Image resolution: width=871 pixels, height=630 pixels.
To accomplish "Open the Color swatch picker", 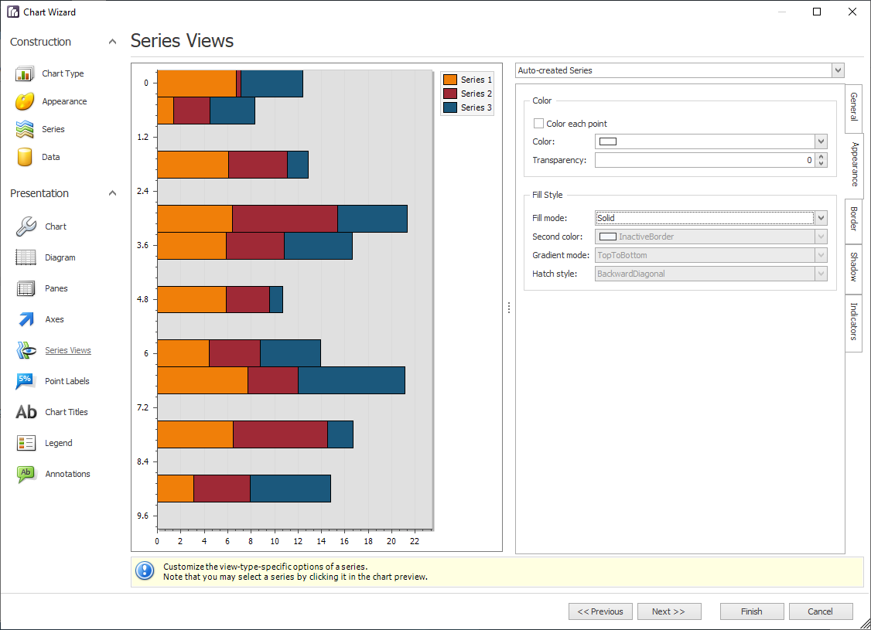I will point(820,142).
